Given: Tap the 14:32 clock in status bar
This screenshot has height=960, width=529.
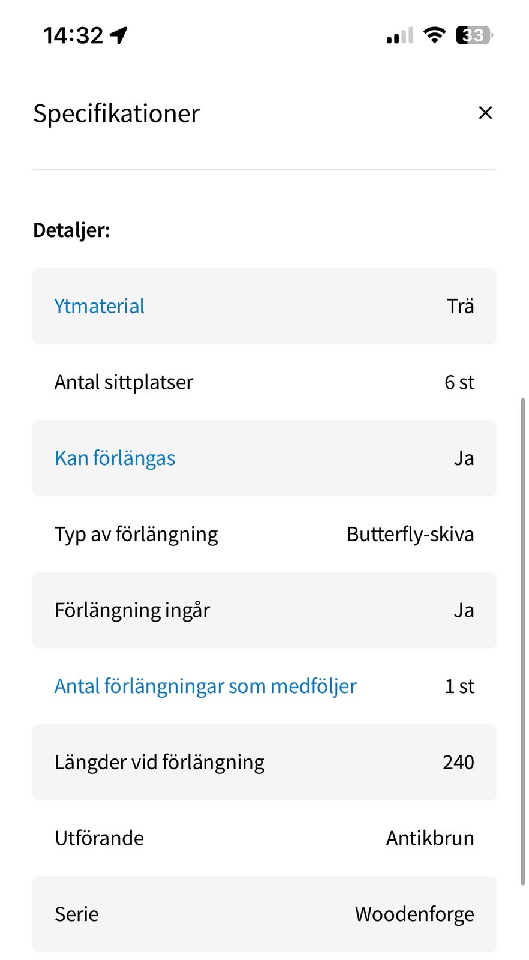Looking at the screenshot, I should (x=73, y=35).
